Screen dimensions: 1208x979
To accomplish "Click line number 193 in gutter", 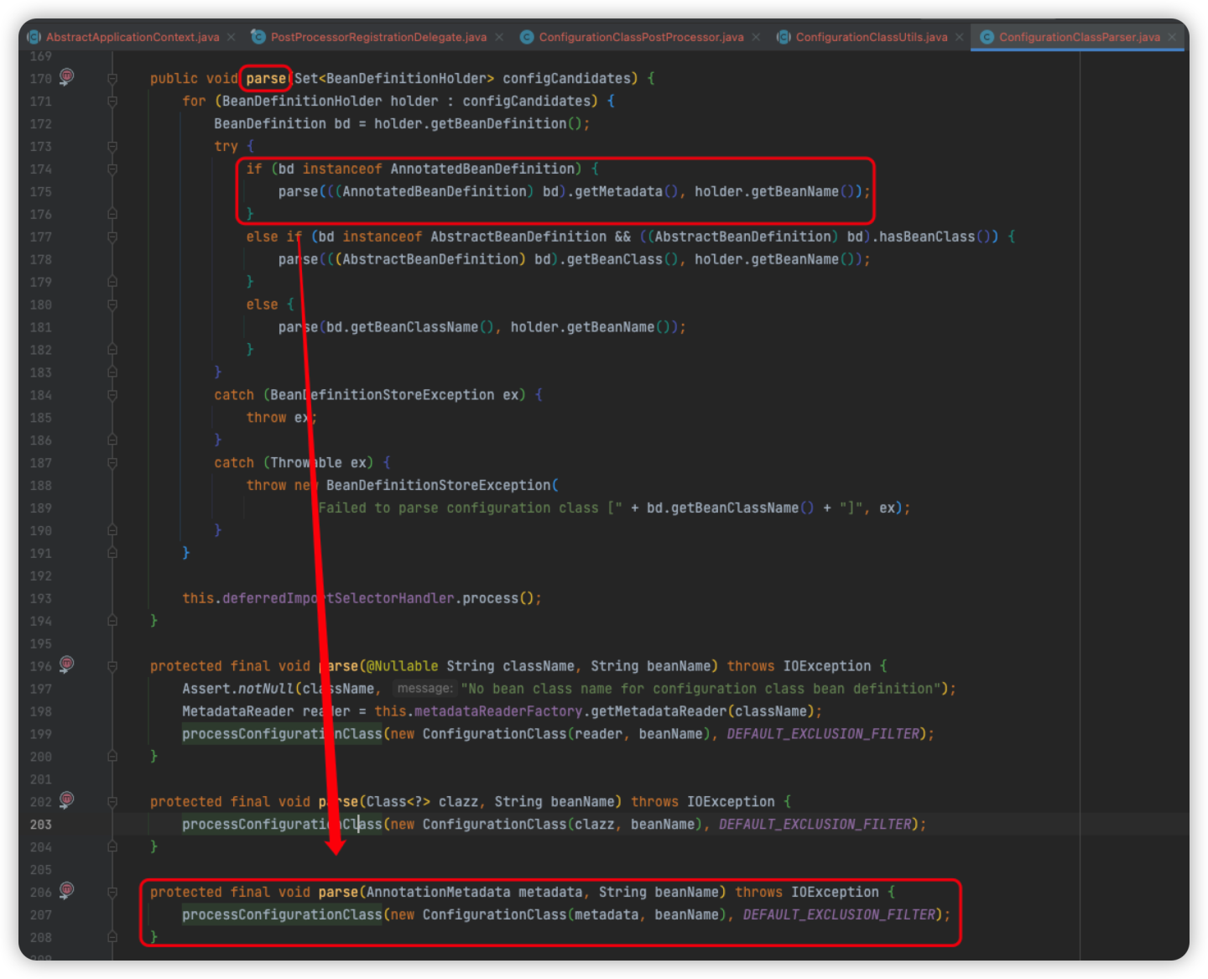I will [x=41, y=599].
